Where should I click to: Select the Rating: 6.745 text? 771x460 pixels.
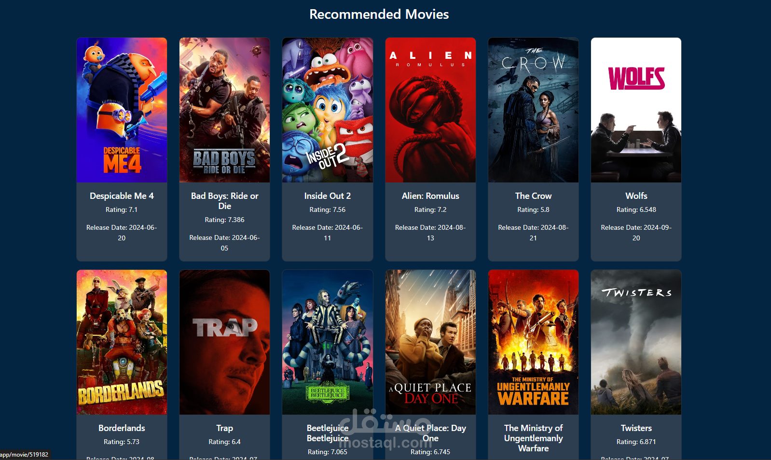[x=430, y=452]
